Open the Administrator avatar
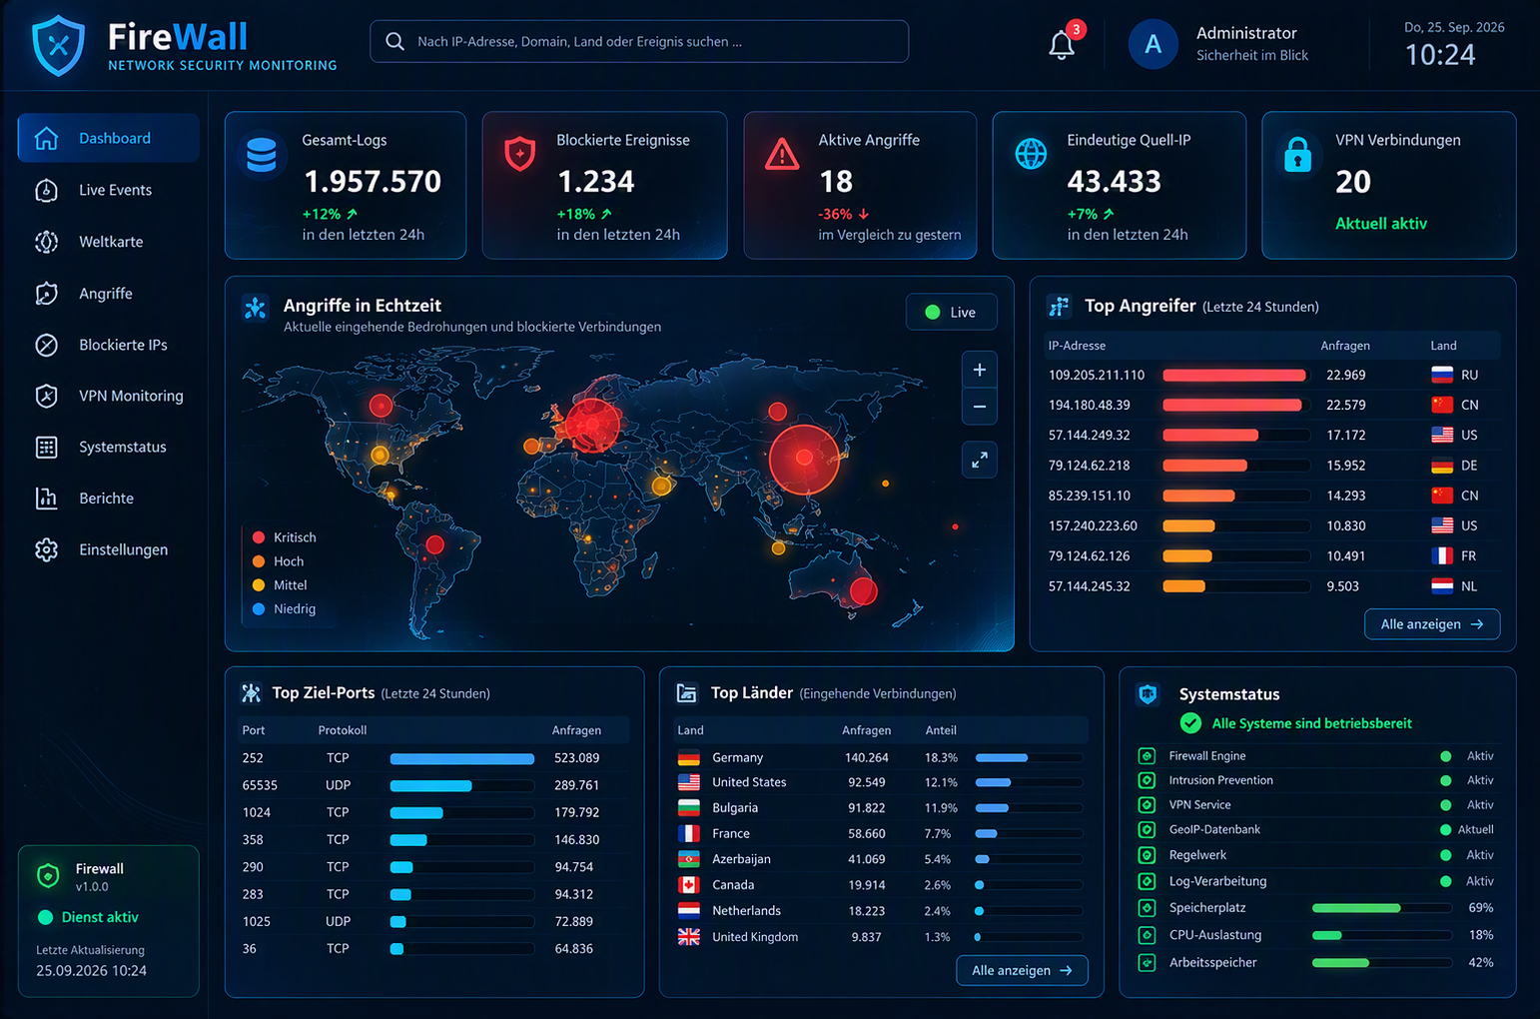 [1153, 44]
